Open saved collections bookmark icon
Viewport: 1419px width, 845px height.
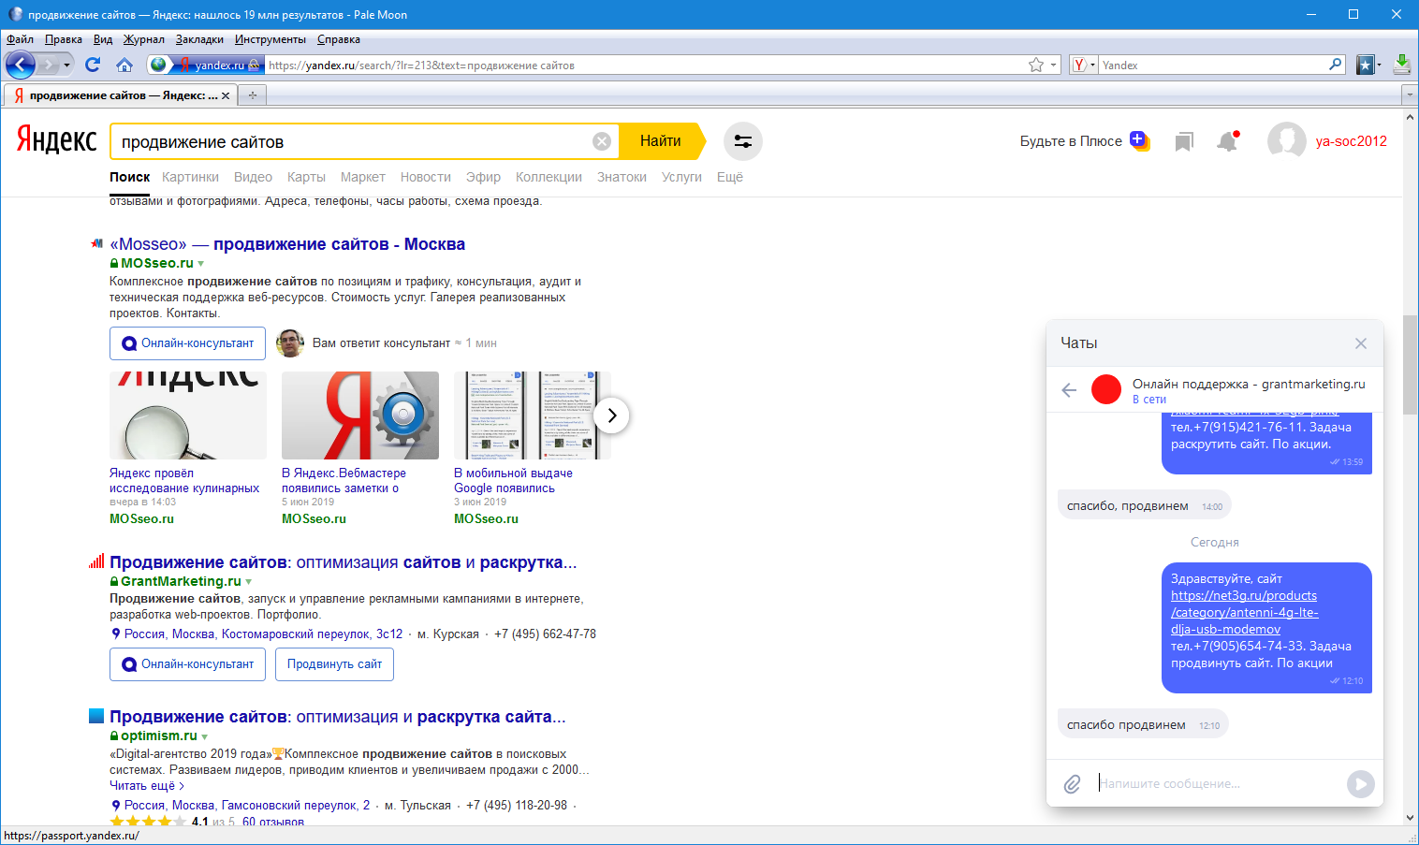point(1184,141)
